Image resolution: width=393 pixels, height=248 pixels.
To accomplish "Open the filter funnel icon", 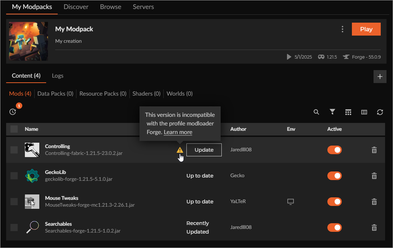I will coord(332,112).
